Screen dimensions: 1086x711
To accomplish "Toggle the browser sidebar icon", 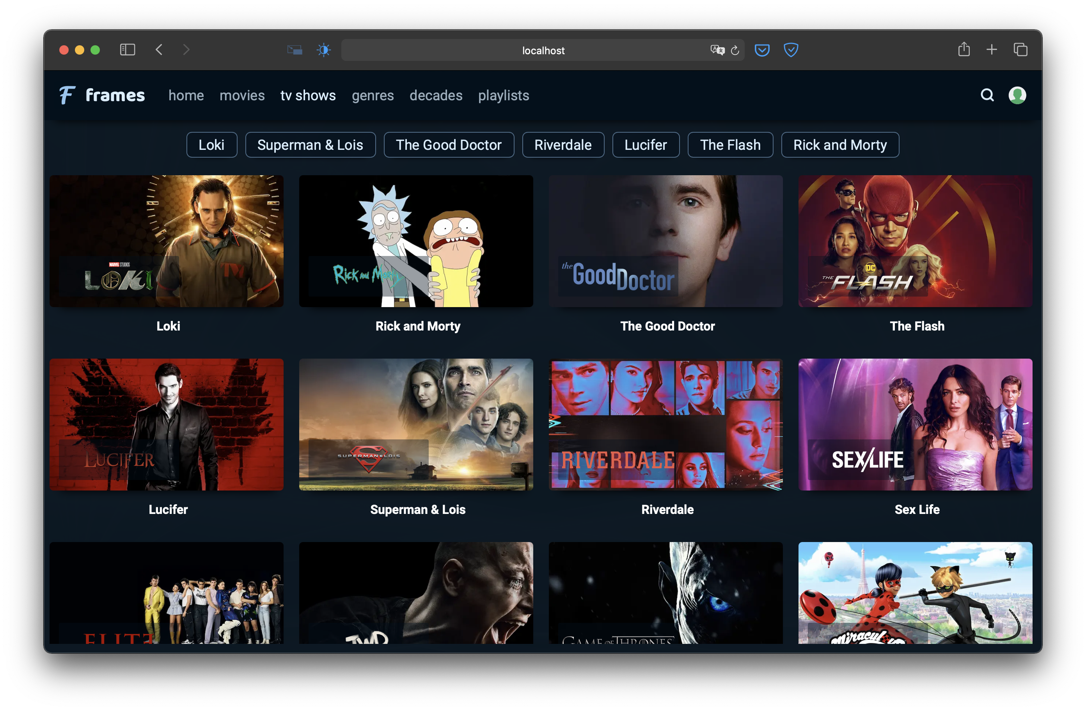I will 127,50.
